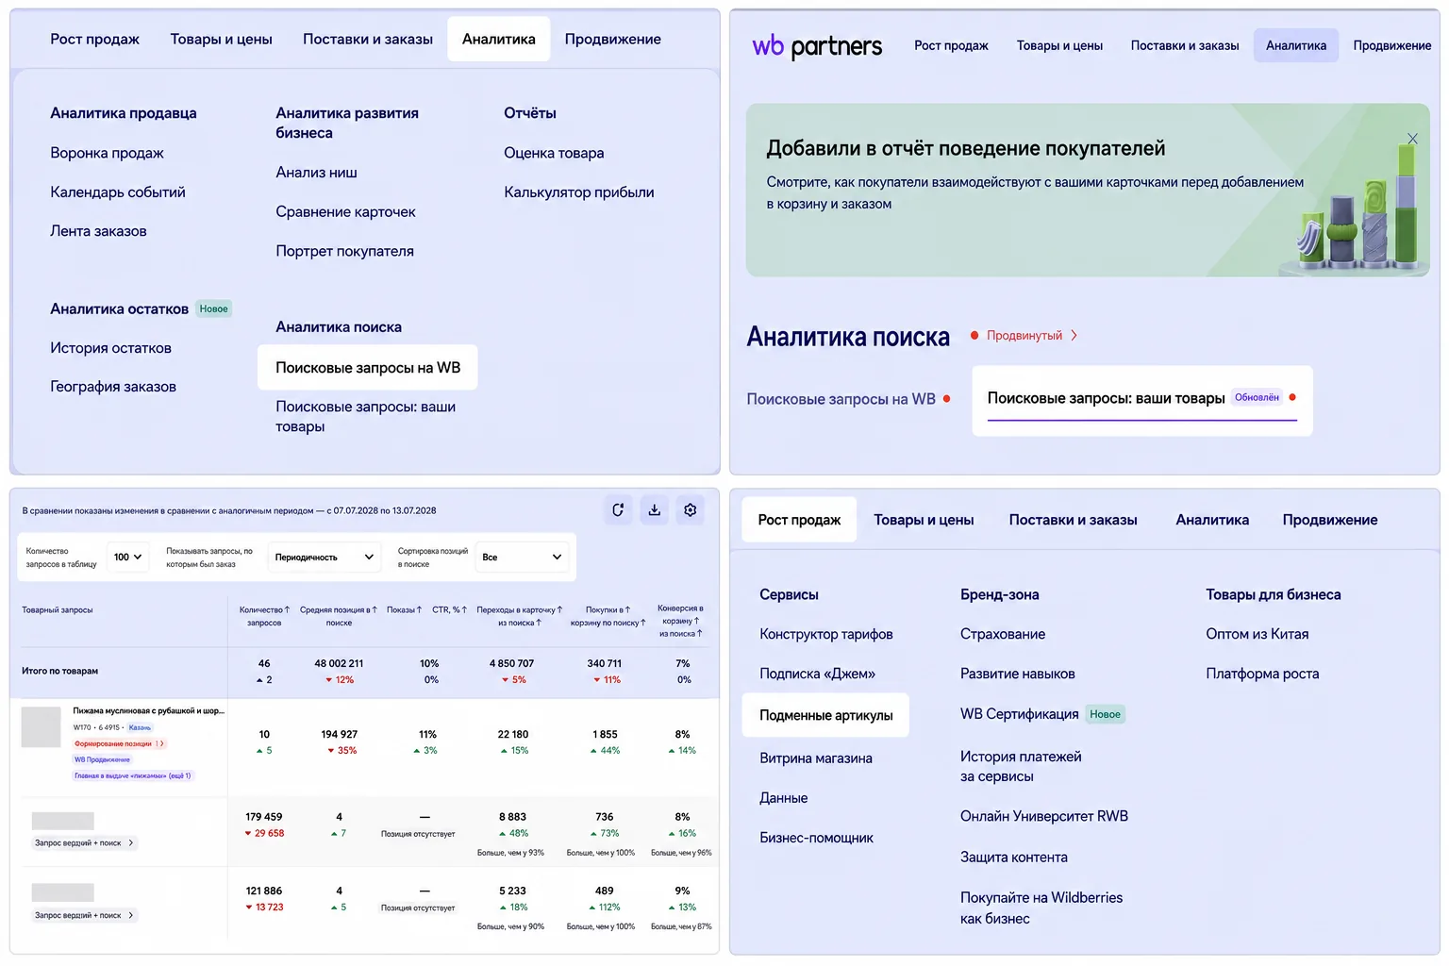Sort by Средняя позиция в поиске arrow
This screenshot has height=966, width=1449.
[x=375, y=610]
